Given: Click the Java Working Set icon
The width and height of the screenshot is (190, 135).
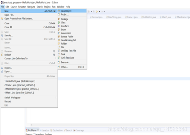Looking at the screenshot, I should pyautogui.click(x=59, y=40).
